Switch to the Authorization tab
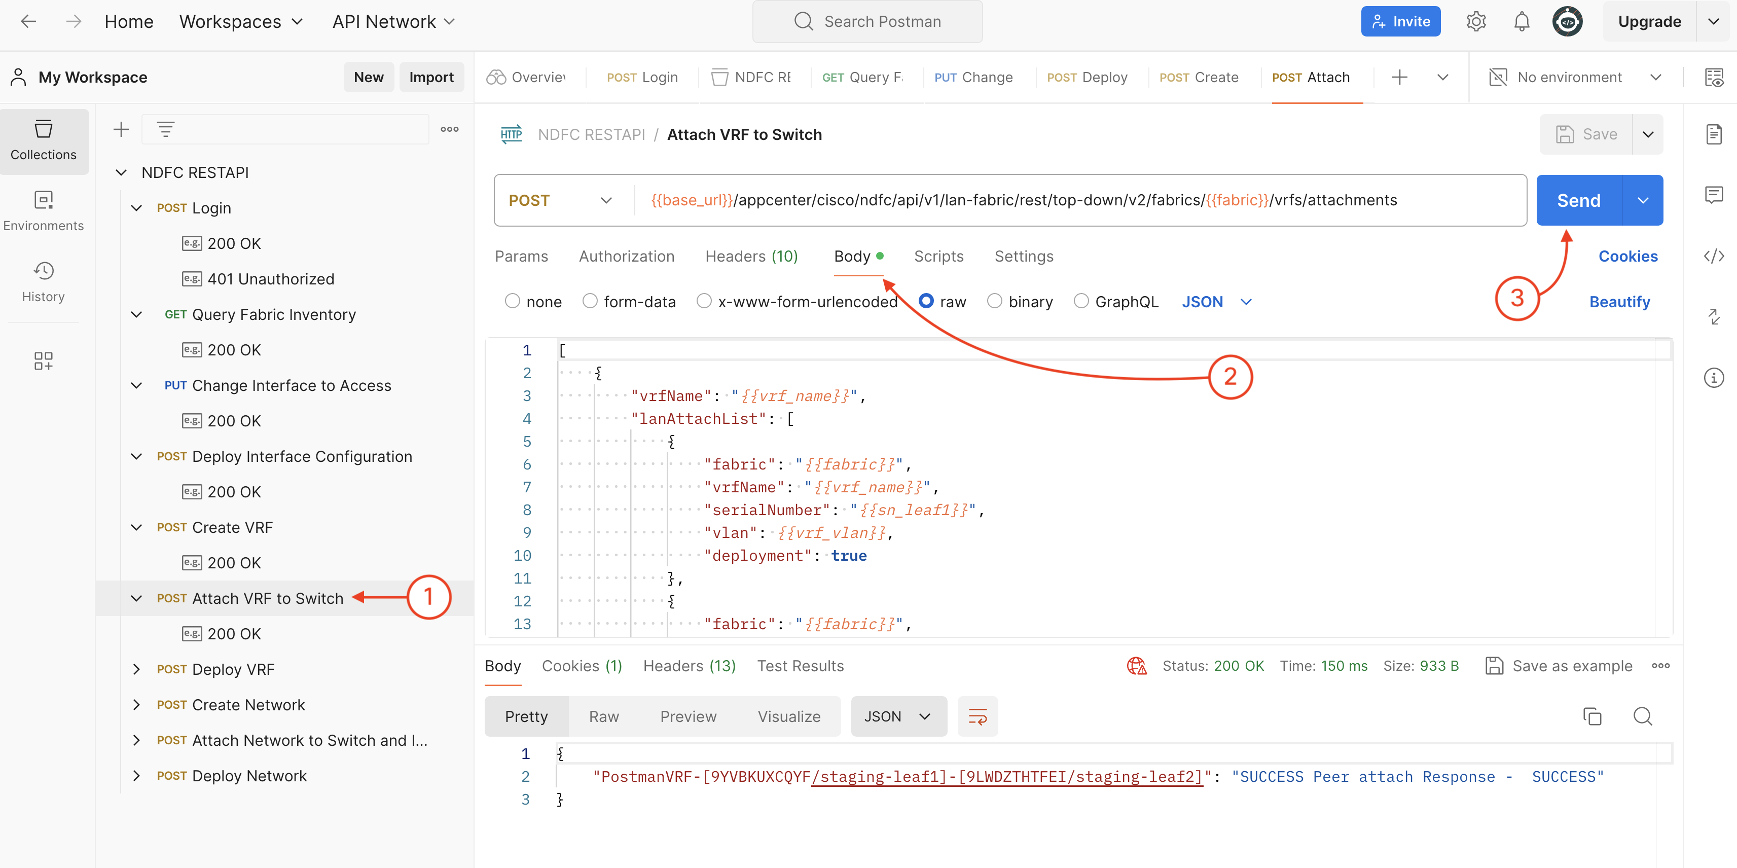The height and width of the screenshot is (868, 1737). tap(627, 256)
